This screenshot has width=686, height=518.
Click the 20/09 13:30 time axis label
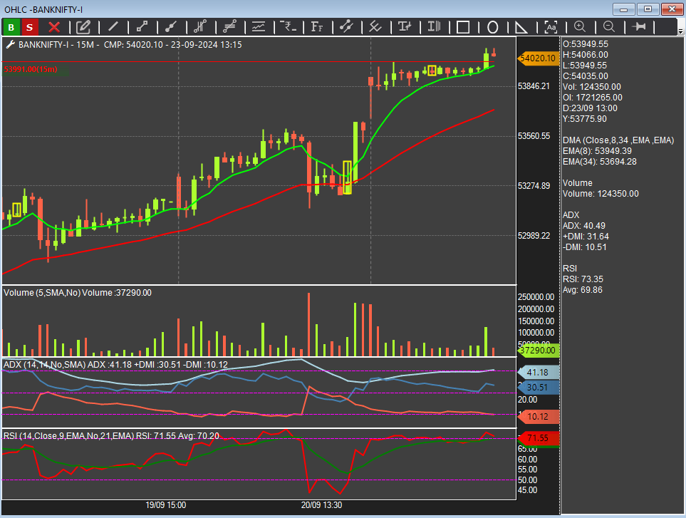point(321,505)
